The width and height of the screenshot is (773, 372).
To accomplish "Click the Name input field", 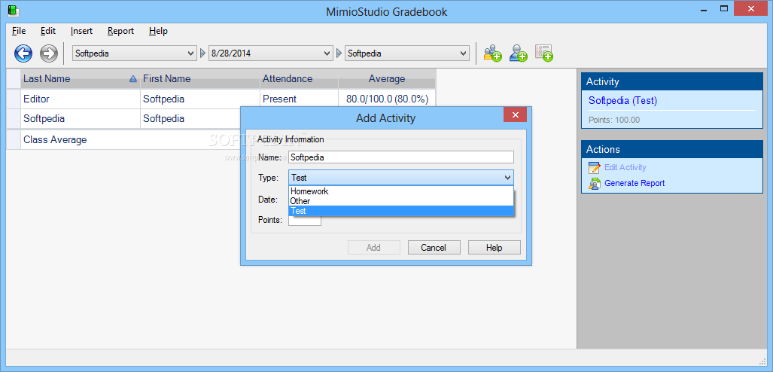I will pyautogui.click(x=401, y=157).
